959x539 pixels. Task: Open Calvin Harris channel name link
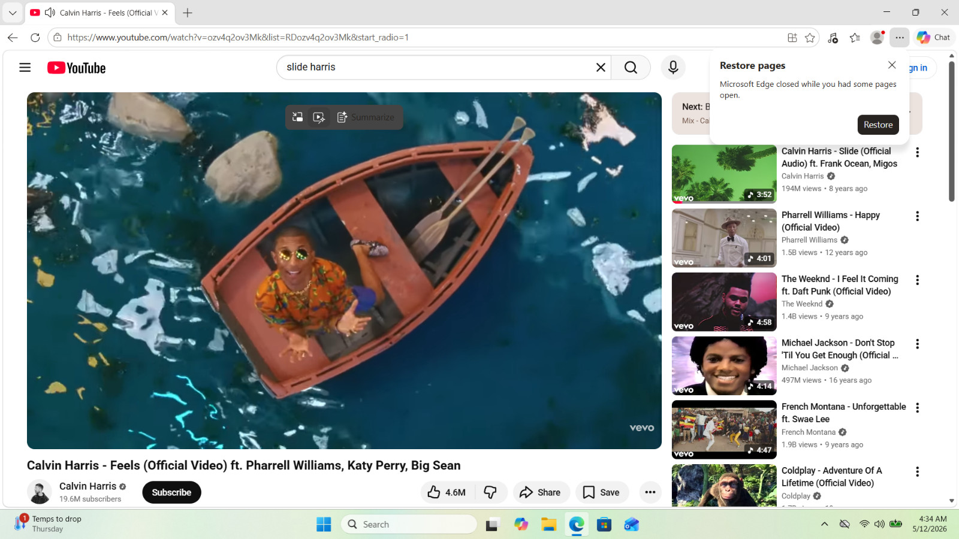click(x=88, y=486)
